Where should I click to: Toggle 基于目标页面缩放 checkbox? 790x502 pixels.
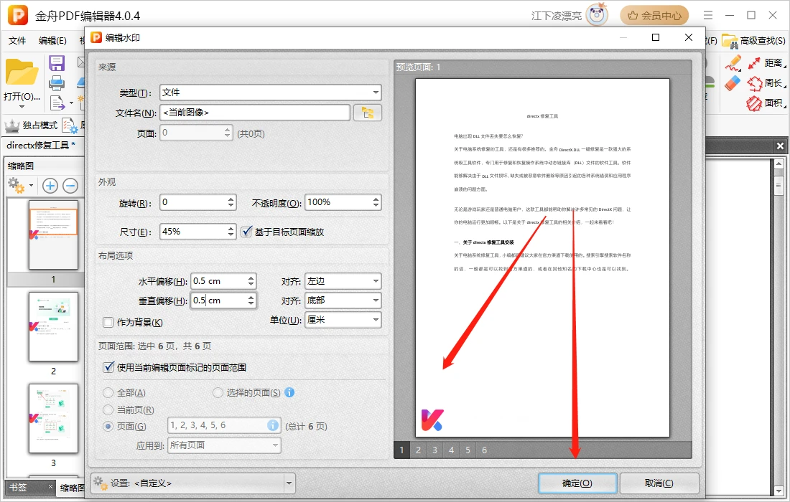click(x=246, y=232)
